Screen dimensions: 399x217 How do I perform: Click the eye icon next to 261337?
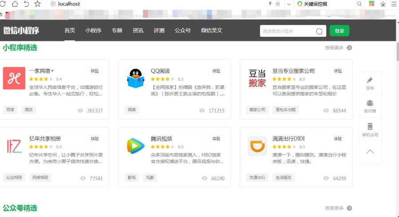point(80,110)
